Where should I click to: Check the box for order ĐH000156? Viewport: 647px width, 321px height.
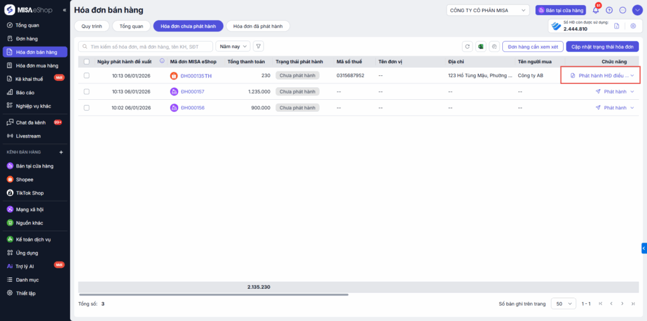click(87, 107)
